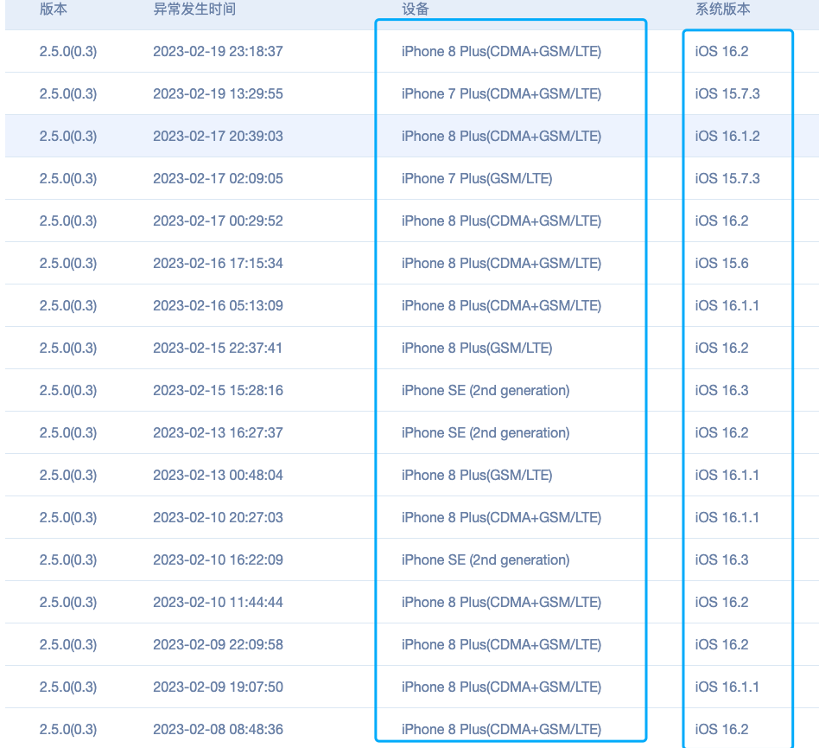Click iOS 15.7.3 in the 02:09:05 row
The width and height of the screenshot is (819, 748).
727,178
